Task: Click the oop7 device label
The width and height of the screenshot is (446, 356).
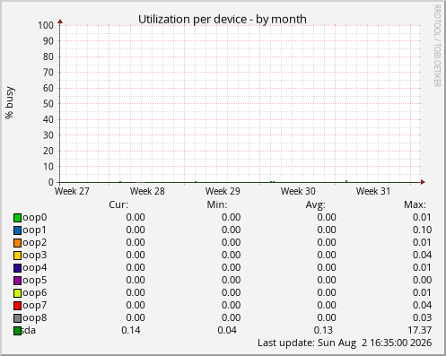Action: click(x=35, y=306)
